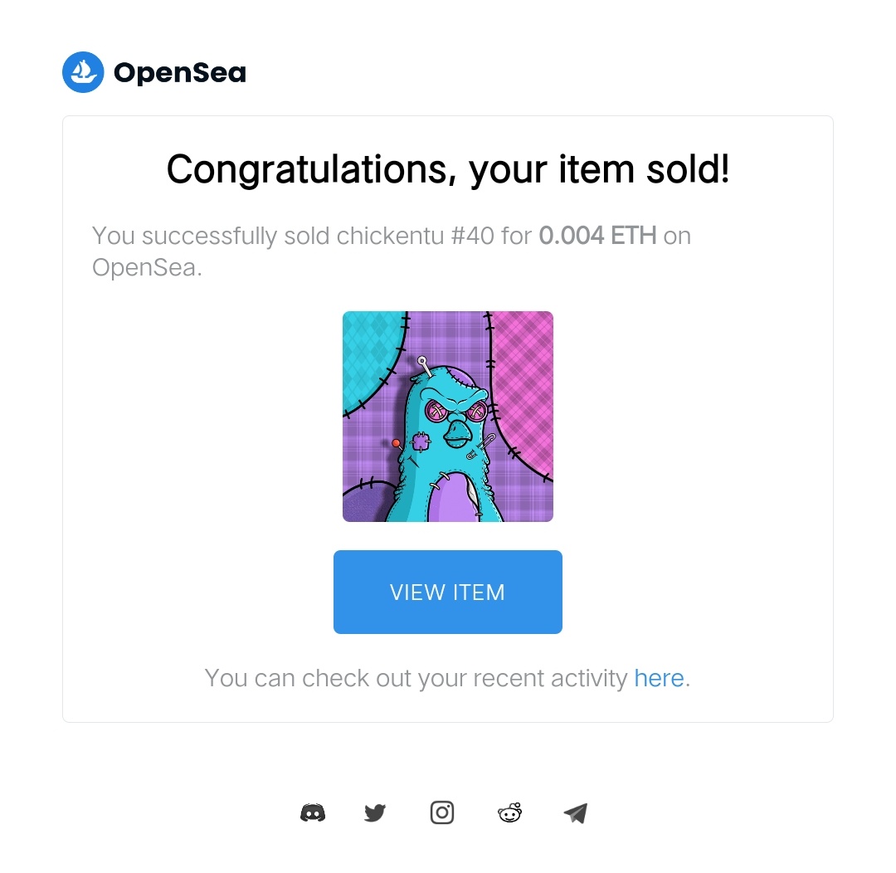
Task: Open the chickentu #40 artwork thumbnail
Action: coord(447,417)
